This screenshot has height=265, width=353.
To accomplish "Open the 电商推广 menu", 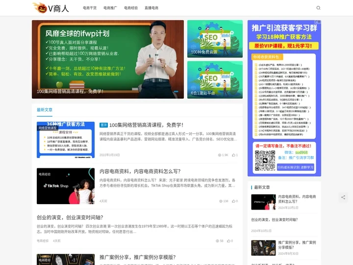I will (110, 8).
